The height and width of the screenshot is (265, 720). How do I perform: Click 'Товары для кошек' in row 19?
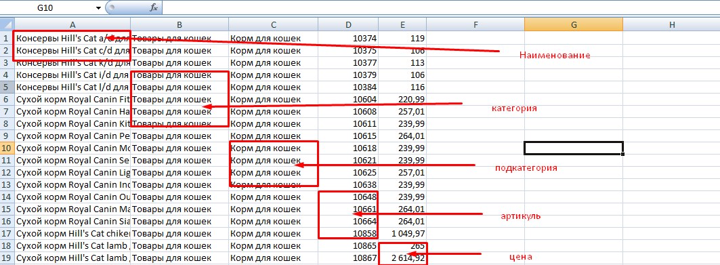(179, 258)
